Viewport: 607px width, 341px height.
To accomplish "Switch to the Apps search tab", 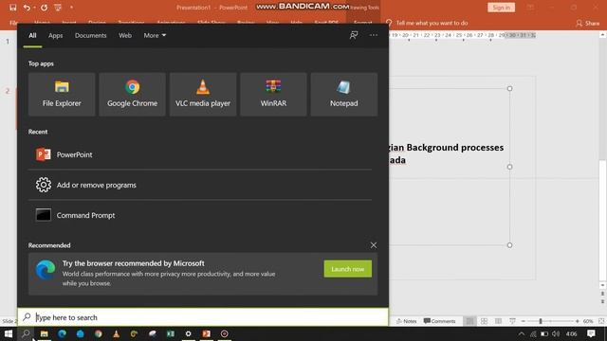I will click(55, 35).
